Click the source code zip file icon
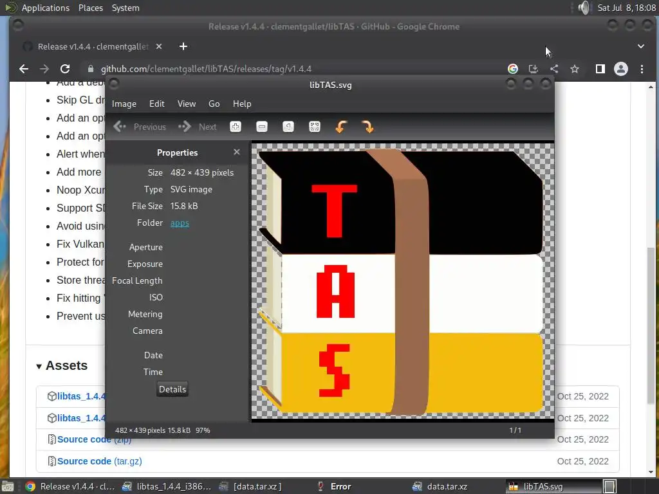Viewport: 659px width, 494px height. click(51, 439)
